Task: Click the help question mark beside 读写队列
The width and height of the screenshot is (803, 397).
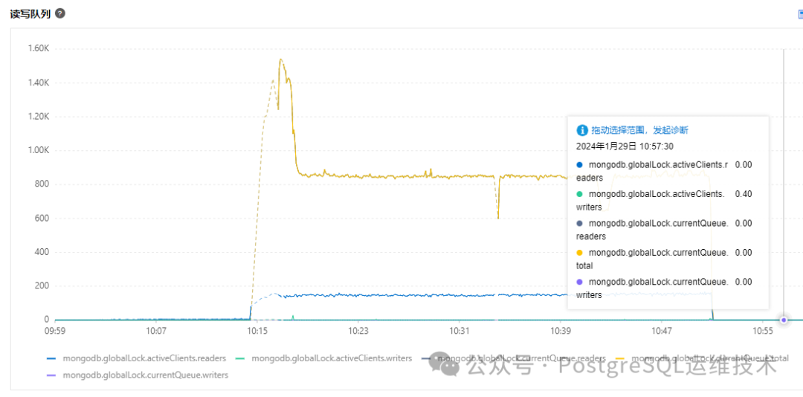Action: pyautogui.click(x=60, y=13)
